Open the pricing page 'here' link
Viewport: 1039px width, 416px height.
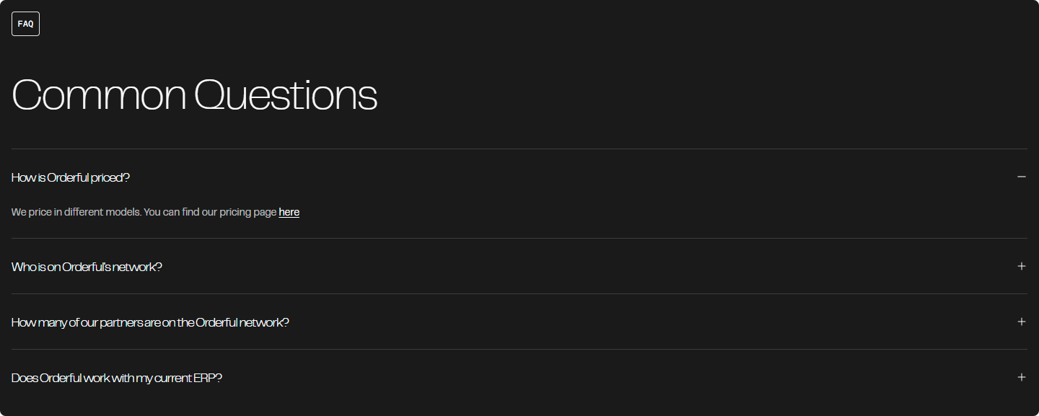(289, 212)
